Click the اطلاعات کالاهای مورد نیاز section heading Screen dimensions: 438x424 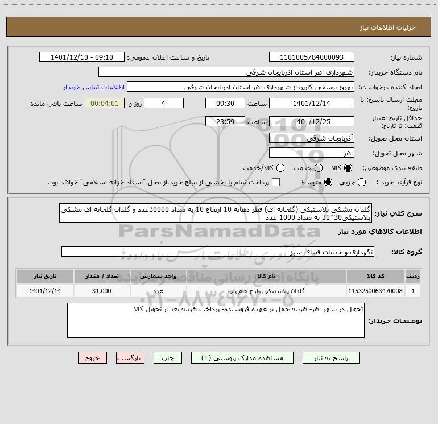click(x=379, y=232)
